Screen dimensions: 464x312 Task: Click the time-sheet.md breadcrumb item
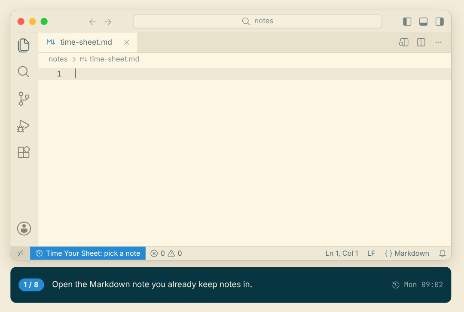[x=110, y=59]
